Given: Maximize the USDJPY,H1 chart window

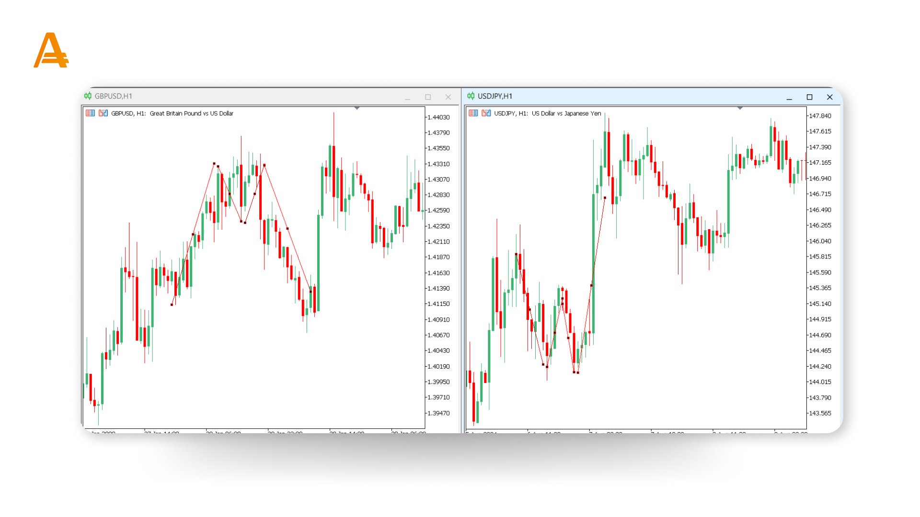Looking at the screenshot, I should coord(809,97).
